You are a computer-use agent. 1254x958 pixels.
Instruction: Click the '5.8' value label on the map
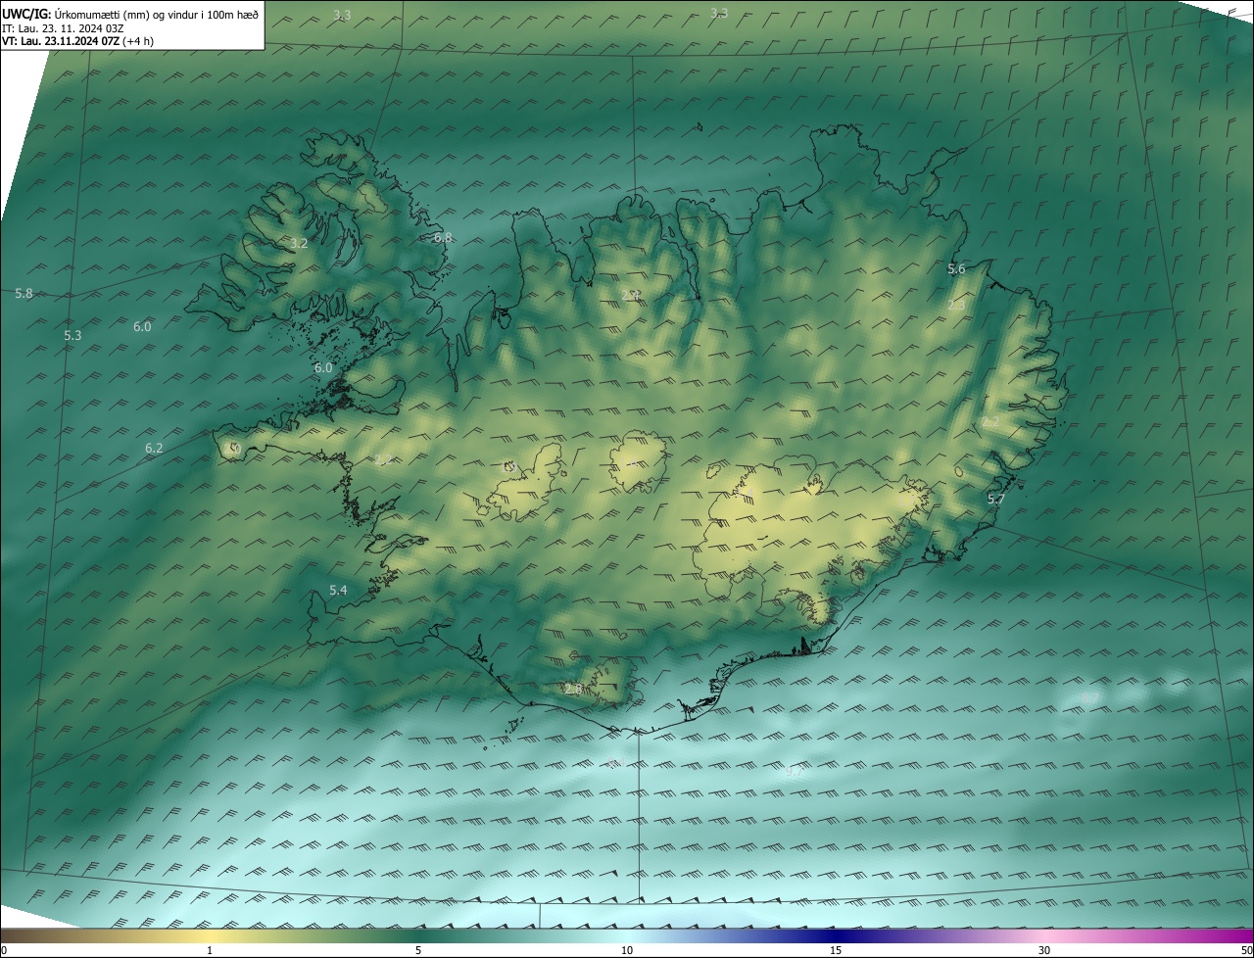point(24,293)
